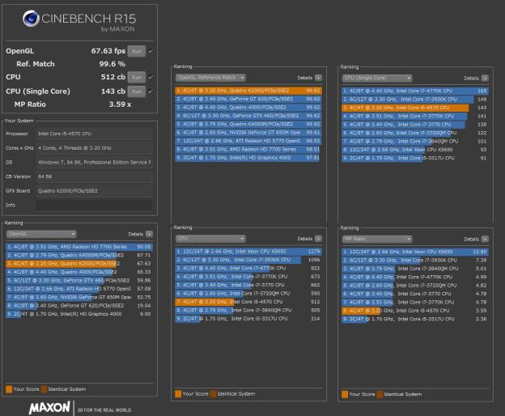The height and width of the screenshot is (416, 505).
Task: Select Intel HD Graphics 4000 row scoring 9.00
Action: (79, 313)
